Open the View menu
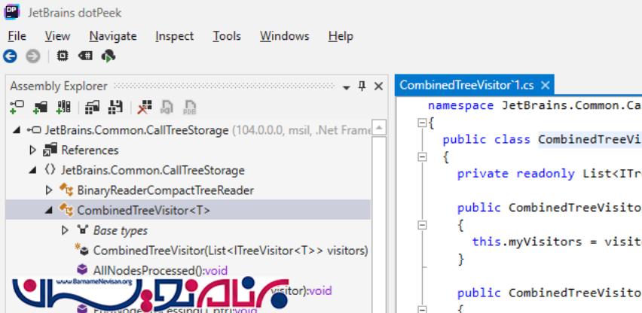This screenshot has height=313, width=642. (57, 36)
